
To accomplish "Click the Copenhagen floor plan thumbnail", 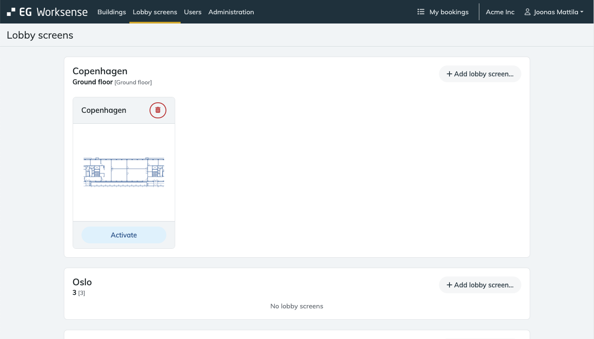I will pyautogui.click(x=124, y=172).
